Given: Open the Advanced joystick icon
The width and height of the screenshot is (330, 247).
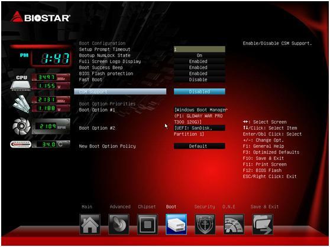Looking at the screenshot, I should [x=119, y=224].
